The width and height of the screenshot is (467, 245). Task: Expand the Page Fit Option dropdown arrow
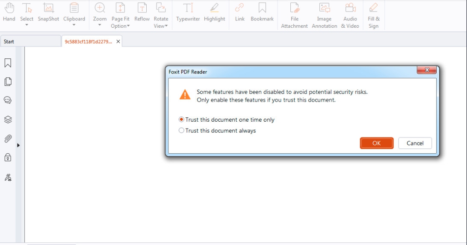(128, 26)
